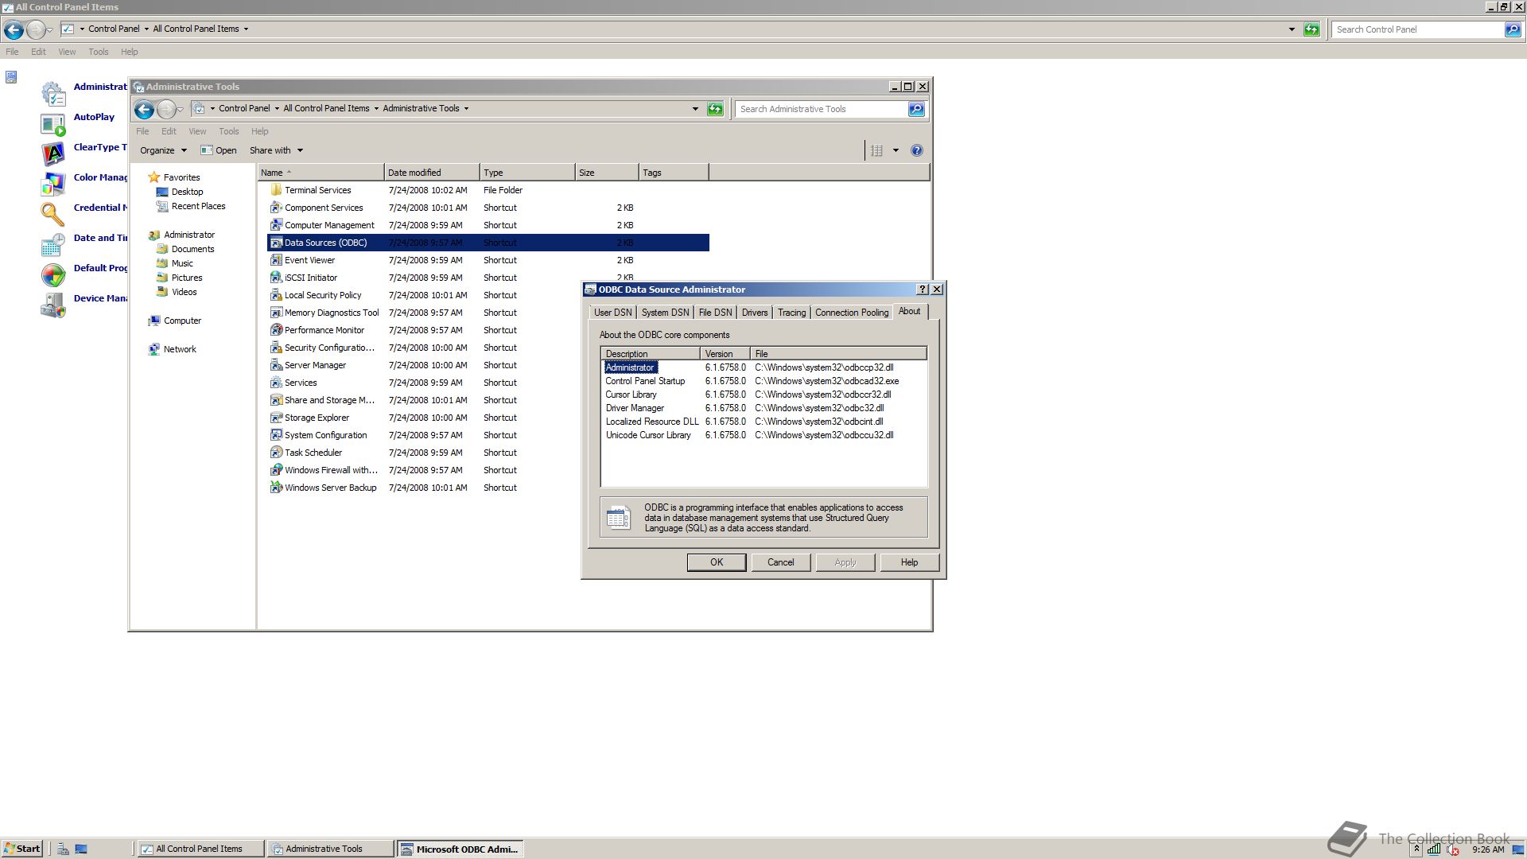Select the Event Viewer shortcut icon
This screenshot has width=1527, height=859.
[276, 260]
